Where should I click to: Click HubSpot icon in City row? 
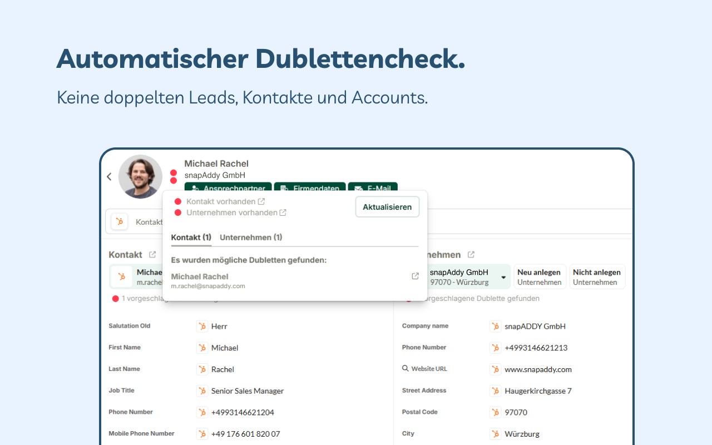[495, 434]
